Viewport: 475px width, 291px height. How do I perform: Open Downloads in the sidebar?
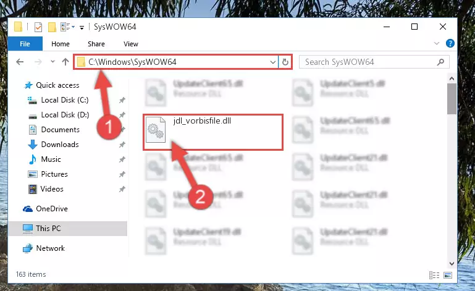click(x=60, y=145)
